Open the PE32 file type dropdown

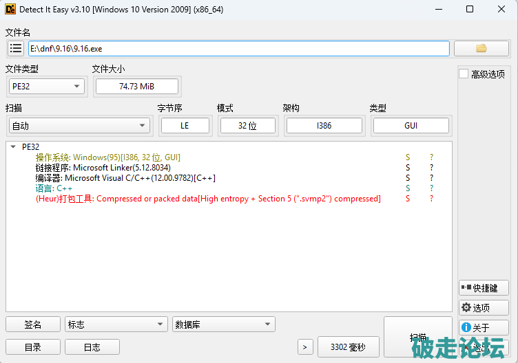46,86
